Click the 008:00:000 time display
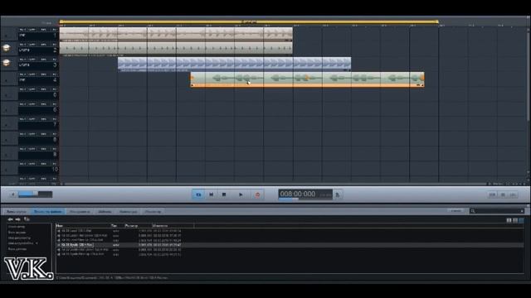531x298 pixels. click(x=305, y=194)
